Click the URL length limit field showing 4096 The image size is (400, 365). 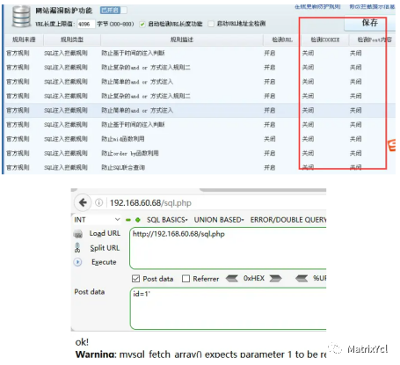(86, 24)
